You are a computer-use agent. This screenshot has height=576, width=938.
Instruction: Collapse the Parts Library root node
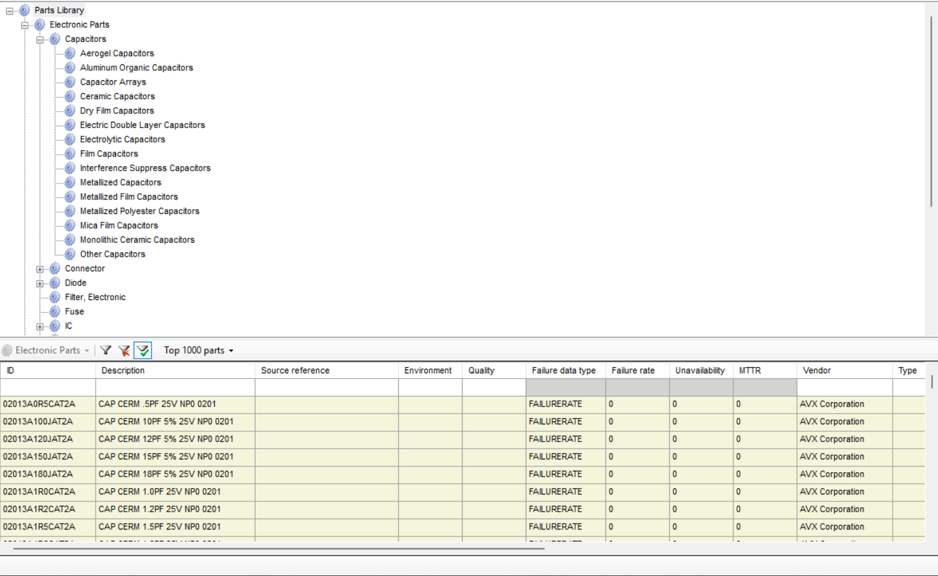(x=9, y=11)
